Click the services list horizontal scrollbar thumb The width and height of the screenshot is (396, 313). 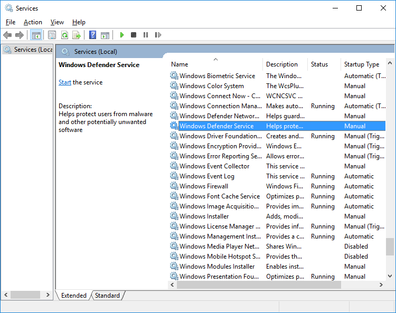point(259,284)
